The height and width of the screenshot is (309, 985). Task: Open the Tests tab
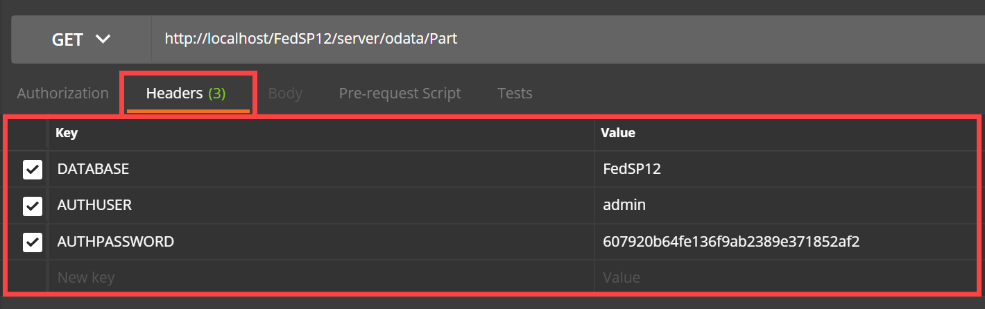(x=515, y=93)
